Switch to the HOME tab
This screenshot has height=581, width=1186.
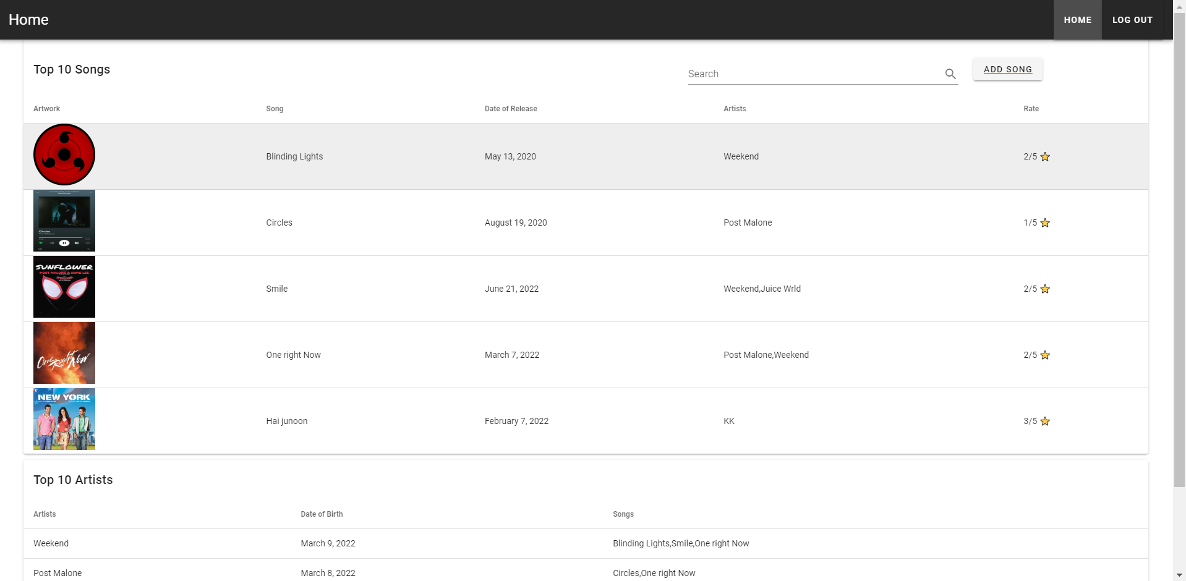pyautogui.click(x=1077, y=19)
